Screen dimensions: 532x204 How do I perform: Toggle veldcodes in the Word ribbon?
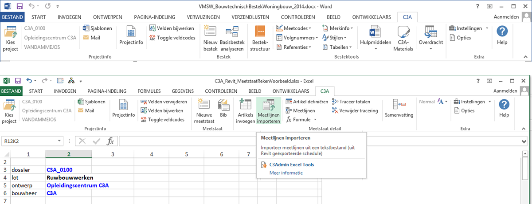(x=172, y=38)
